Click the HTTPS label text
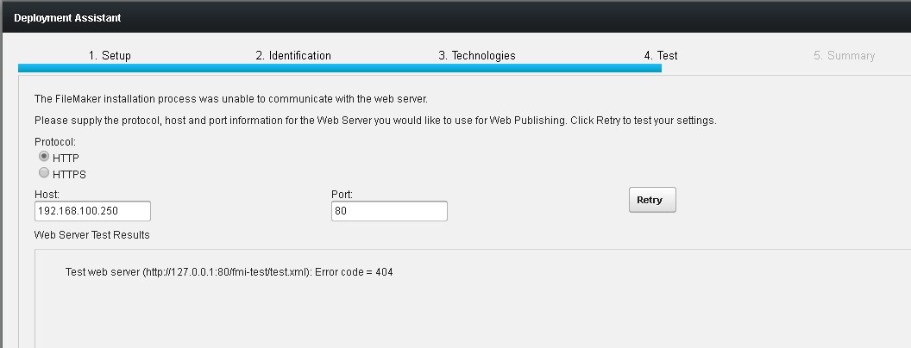Image resolution: width=911 pixels, height=348 pixels. coord(69,174)
